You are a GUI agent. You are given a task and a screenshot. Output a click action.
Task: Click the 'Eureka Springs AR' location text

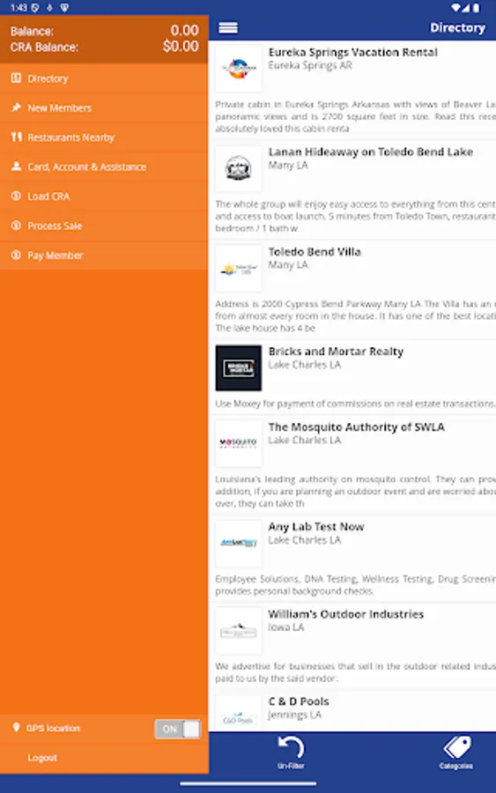[310, 65]
